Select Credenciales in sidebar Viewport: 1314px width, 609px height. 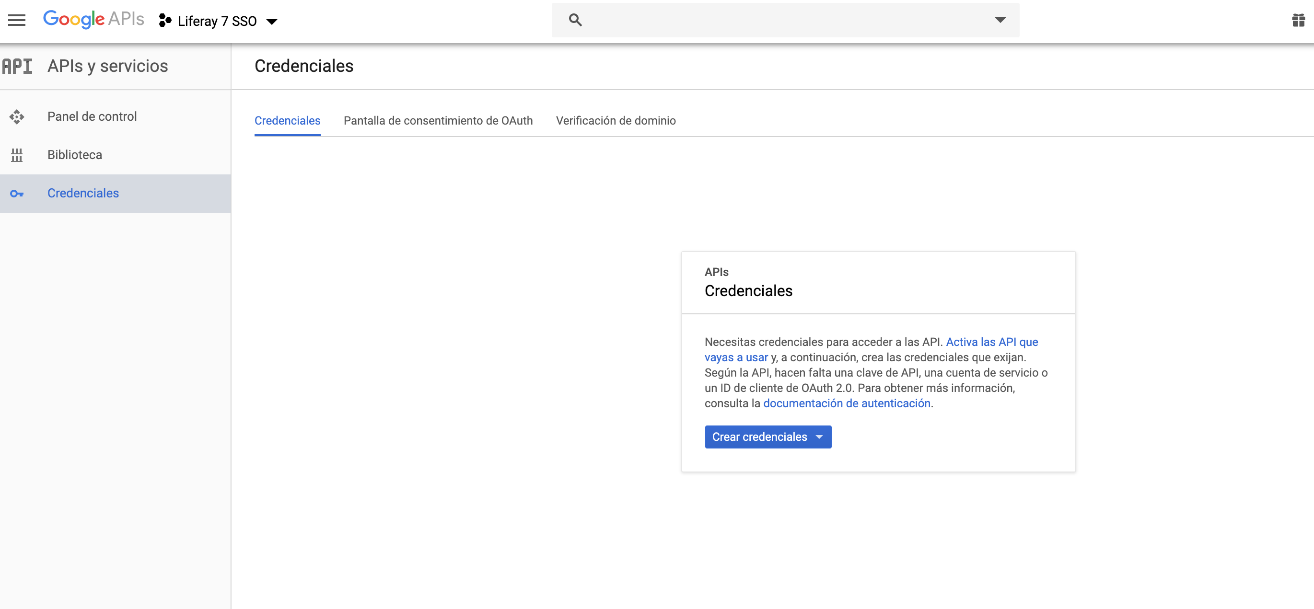[x=115, y=193]
